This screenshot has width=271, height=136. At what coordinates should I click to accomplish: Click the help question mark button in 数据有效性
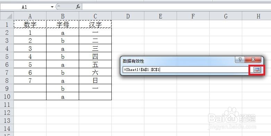pos(240,59)
